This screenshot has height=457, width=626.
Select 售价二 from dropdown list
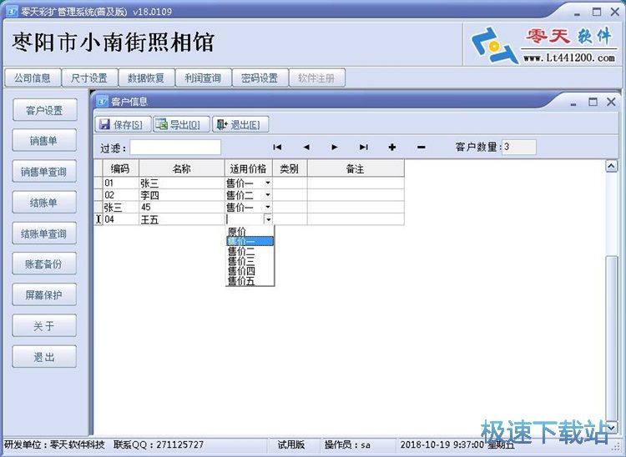tap(250, 251)
